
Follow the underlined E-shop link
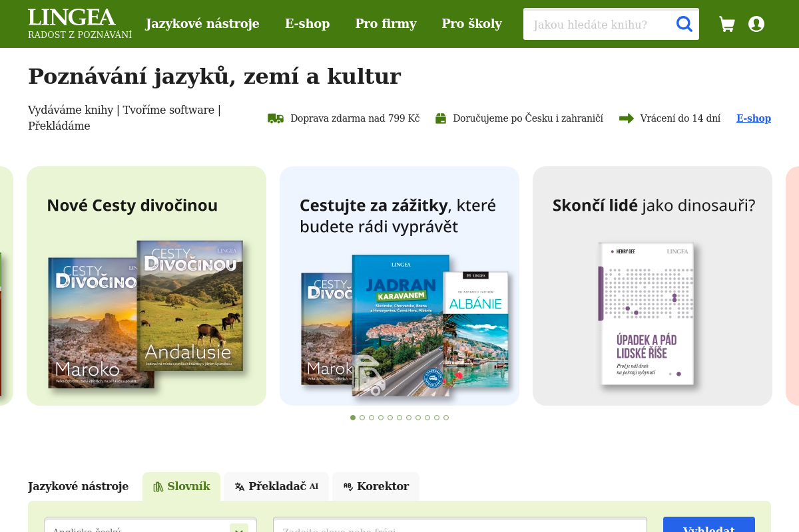[x=754, y=118]
